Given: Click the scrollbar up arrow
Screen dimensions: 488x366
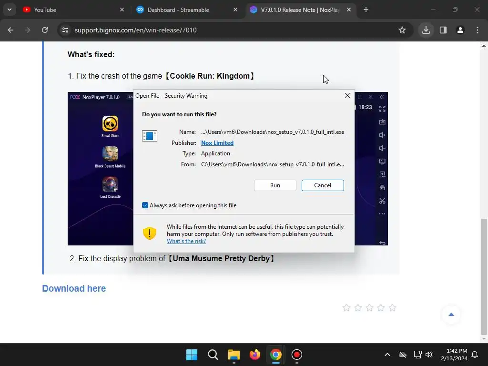Looking at the screenshot, I should coord(484,46).
